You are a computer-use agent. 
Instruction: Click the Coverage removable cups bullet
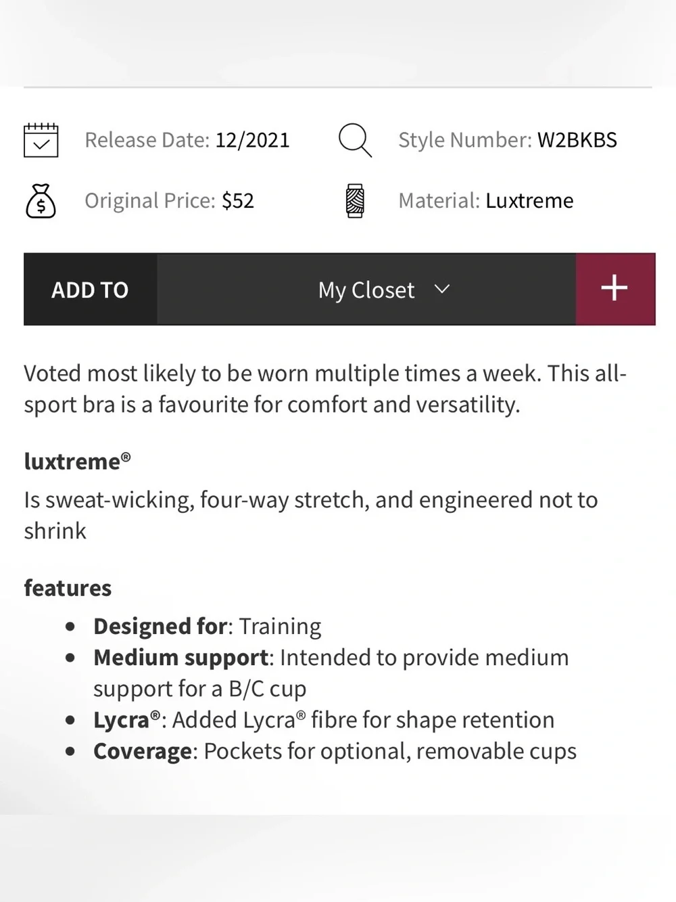(335, 751)
